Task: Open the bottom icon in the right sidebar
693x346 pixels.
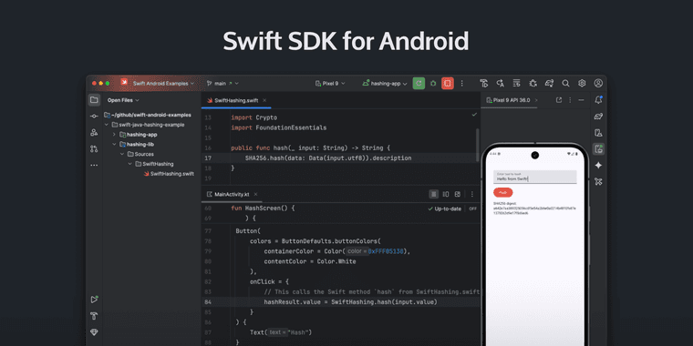Action: (598, 181)
